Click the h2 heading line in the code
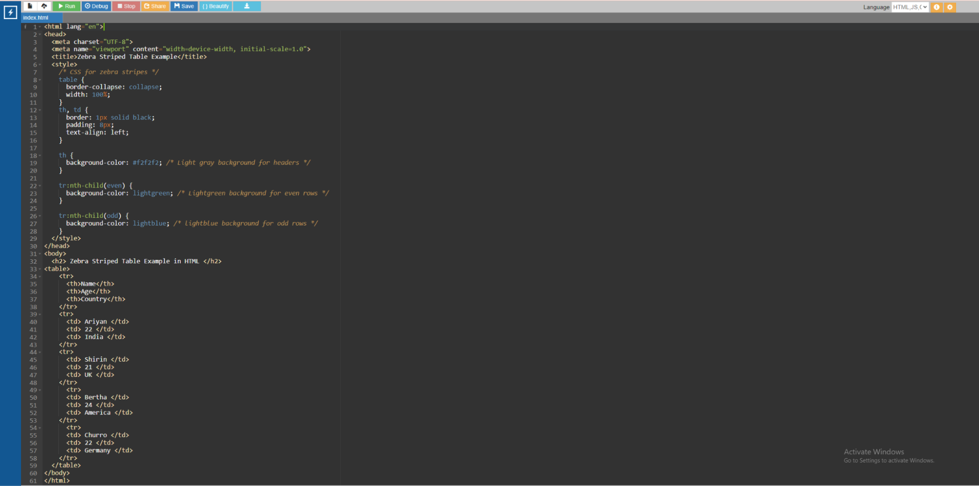This screenshot has width=979, height=486. (137, 261)
